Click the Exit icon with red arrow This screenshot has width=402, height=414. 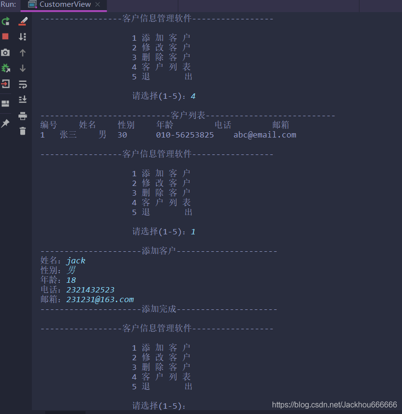[5, 84]
